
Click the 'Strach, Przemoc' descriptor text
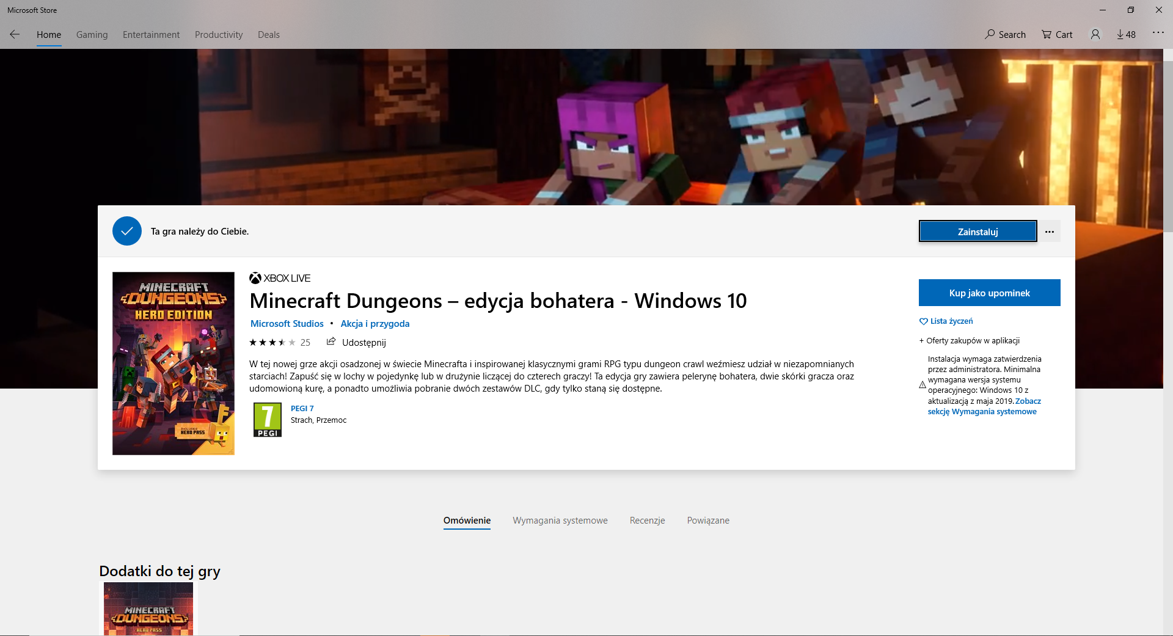318,420
